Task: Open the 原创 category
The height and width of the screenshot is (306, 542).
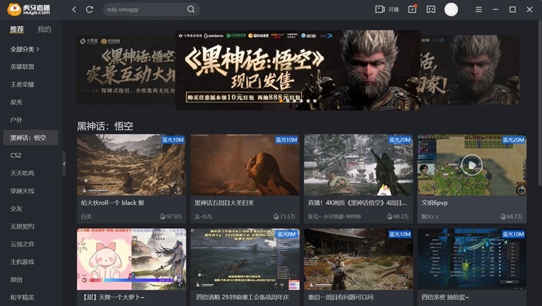Action: pos(16,280)
